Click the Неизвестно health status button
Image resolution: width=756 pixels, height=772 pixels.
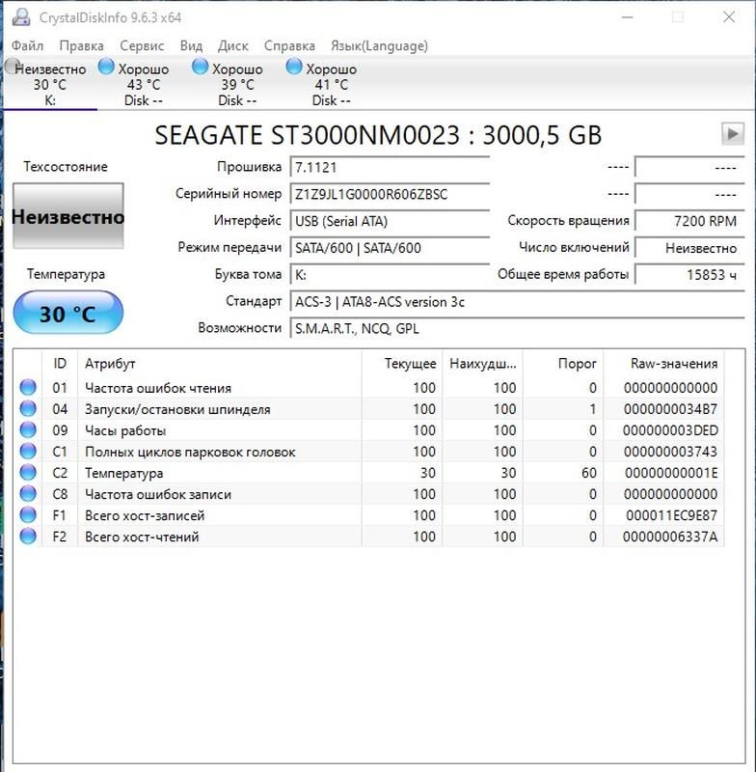pyautogui.click(x=67, y=216)
